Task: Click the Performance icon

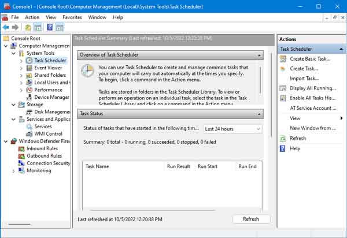Action: pos(29,90)
